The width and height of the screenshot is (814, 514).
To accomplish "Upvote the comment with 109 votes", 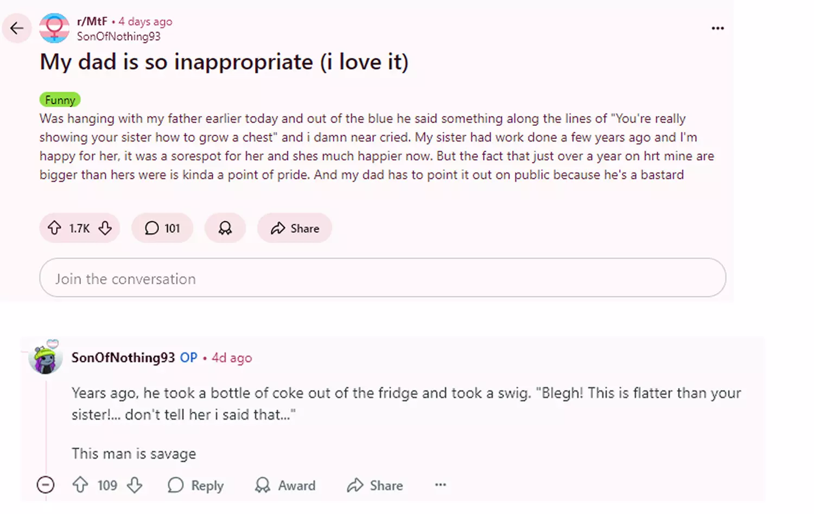I will tap(80, 485).
